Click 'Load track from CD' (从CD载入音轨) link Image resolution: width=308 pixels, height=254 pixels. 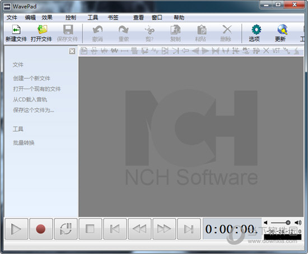[30, 99]
